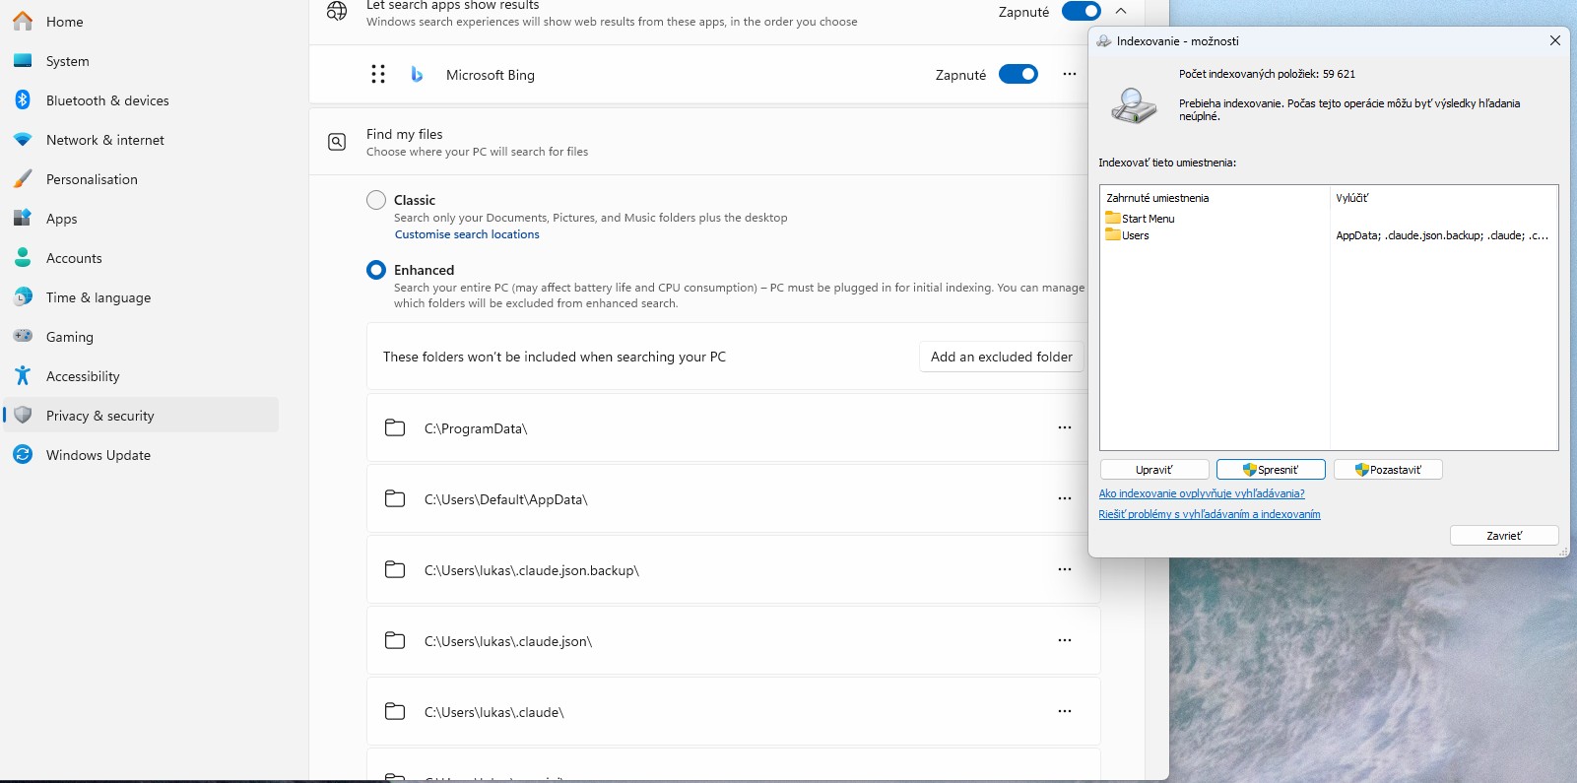The image size is (1577, 783).
Task: Click the drag handle beside Microsoft Bing
Action: (378, 75)
